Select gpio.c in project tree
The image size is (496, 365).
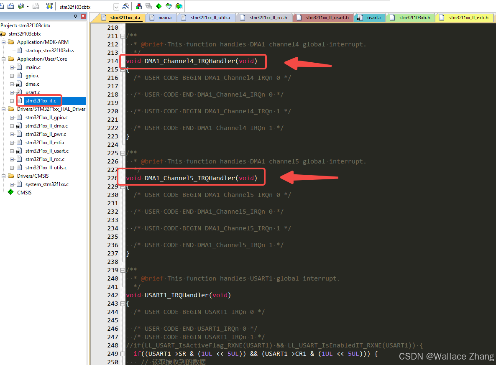pos(32,76)
